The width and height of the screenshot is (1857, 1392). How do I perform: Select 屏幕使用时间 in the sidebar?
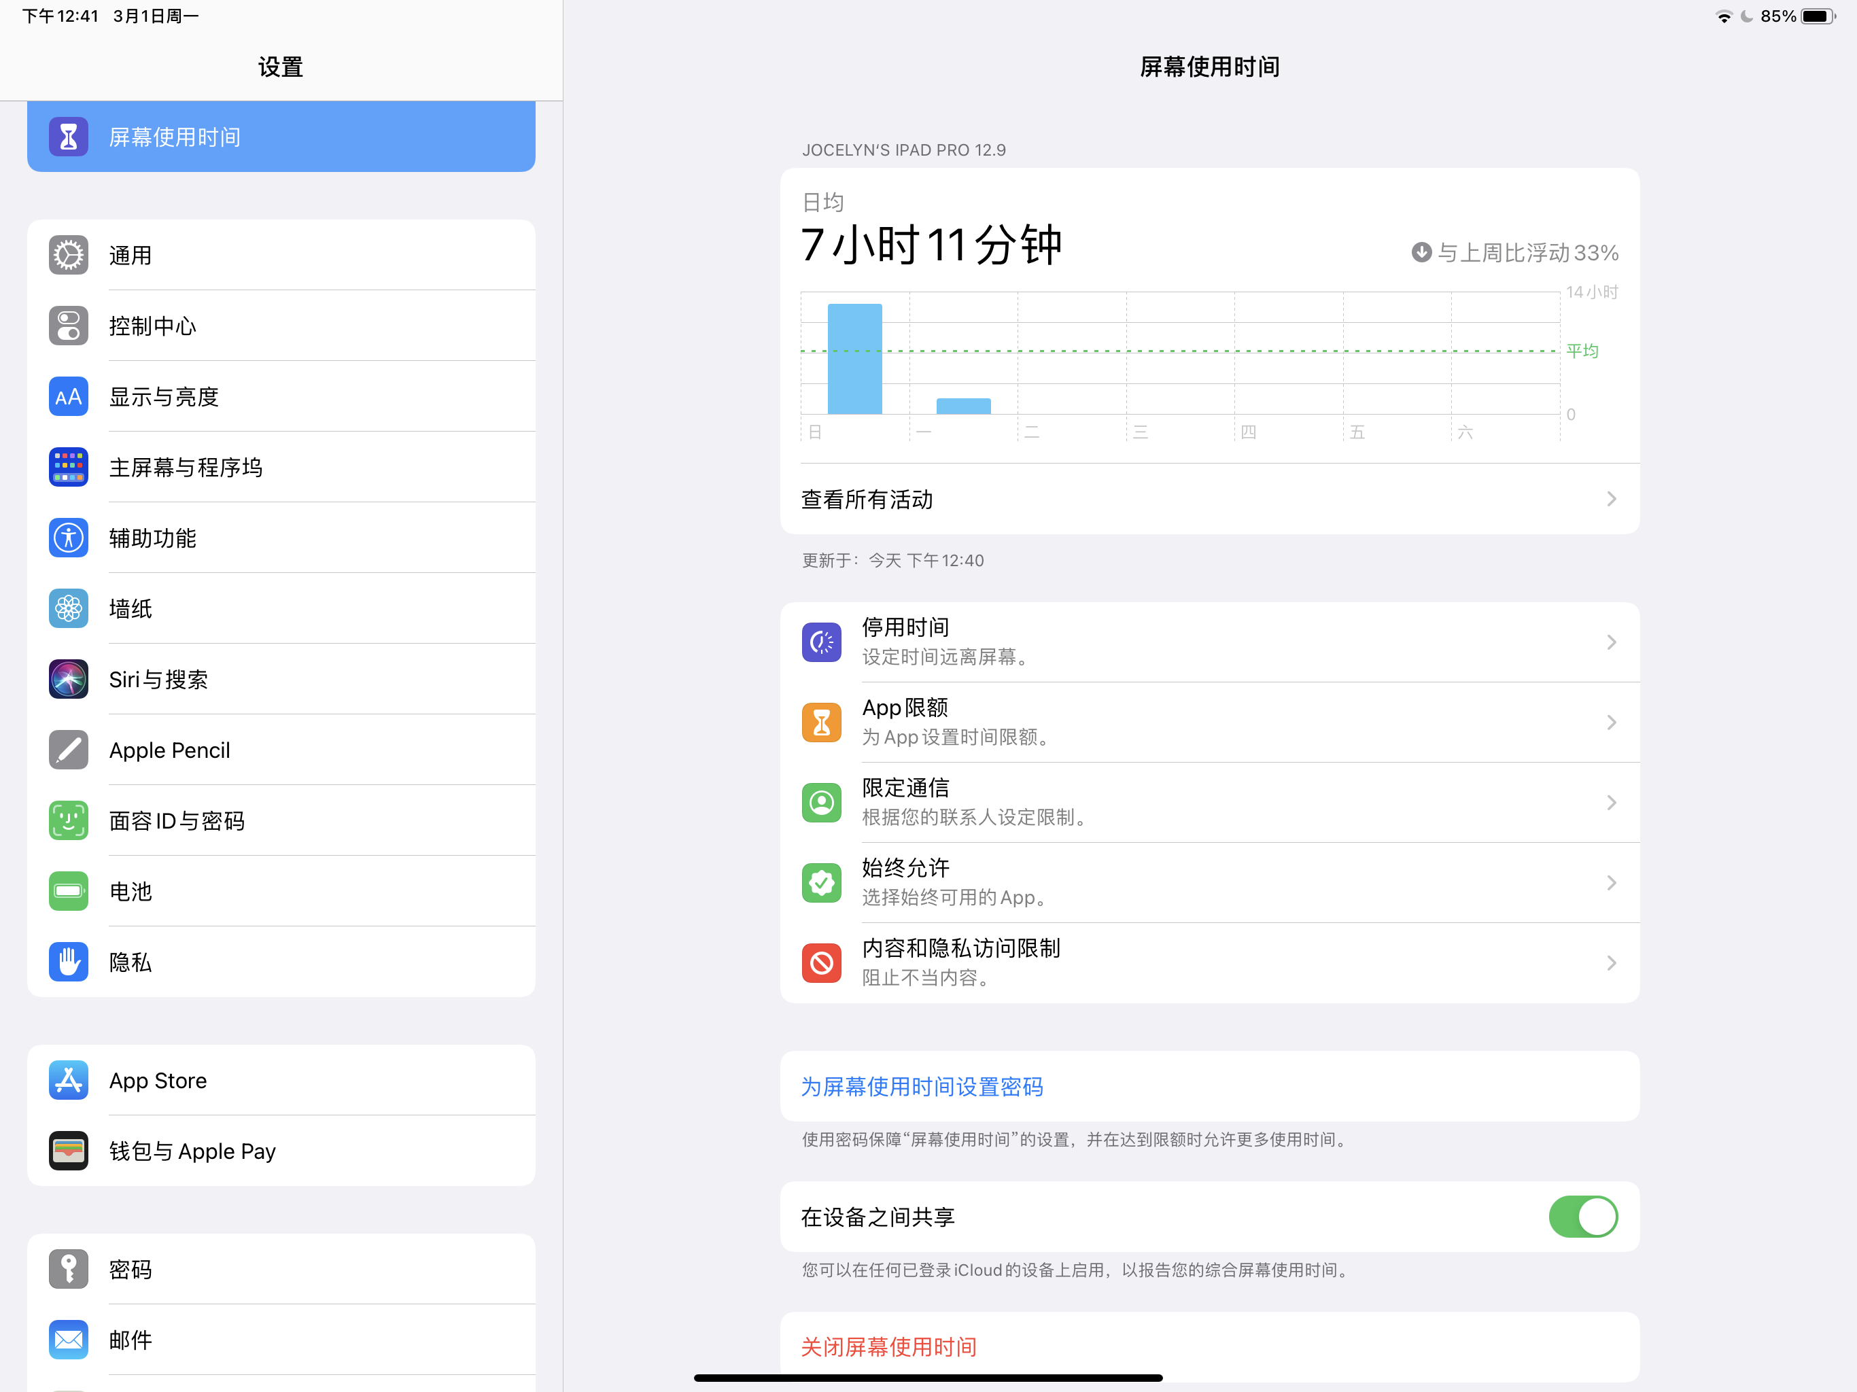(281, 137)
